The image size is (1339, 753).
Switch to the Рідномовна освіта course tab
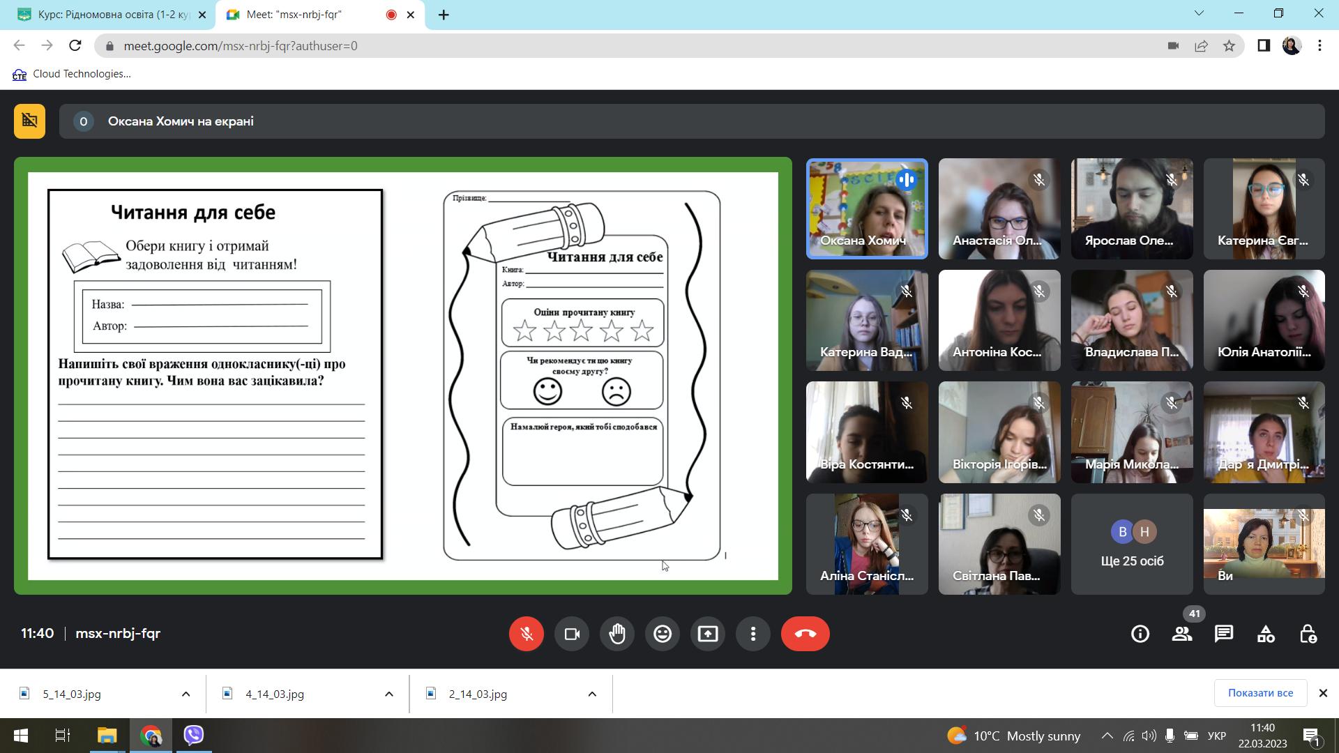pyautogui.click(x=112, y=15)
